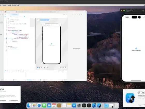
Task: Toggle the breakpoints icon in the debug bar
Action: point(5,71)
